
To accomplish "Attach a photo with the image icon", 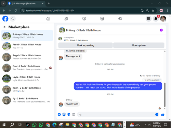I will [x=64, y=114].
